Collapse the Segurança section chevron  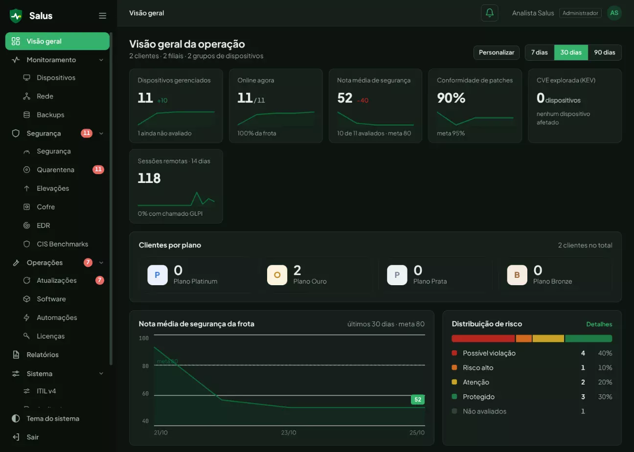click(x=101, y=133)
